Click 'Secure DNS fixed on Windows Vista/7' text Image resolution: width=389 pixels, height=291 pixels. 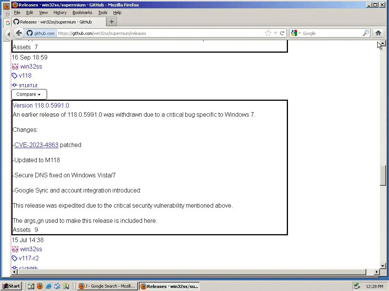click(64, 175)
